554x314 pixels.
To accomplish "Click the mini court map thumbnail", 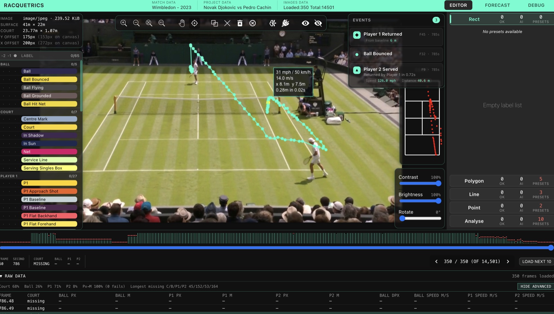I will 422,122.
